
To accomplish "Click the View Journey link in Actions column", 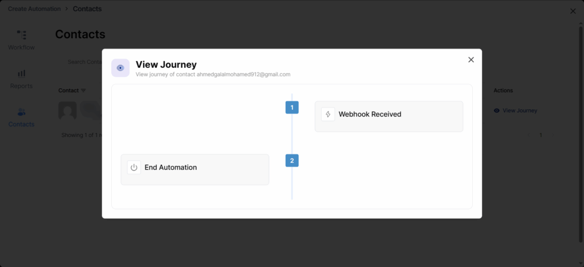I will (516, 110).
